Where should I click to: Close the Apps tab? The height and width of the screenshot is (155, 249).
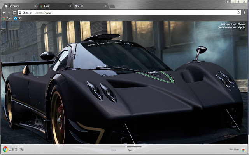coord(70,6)
